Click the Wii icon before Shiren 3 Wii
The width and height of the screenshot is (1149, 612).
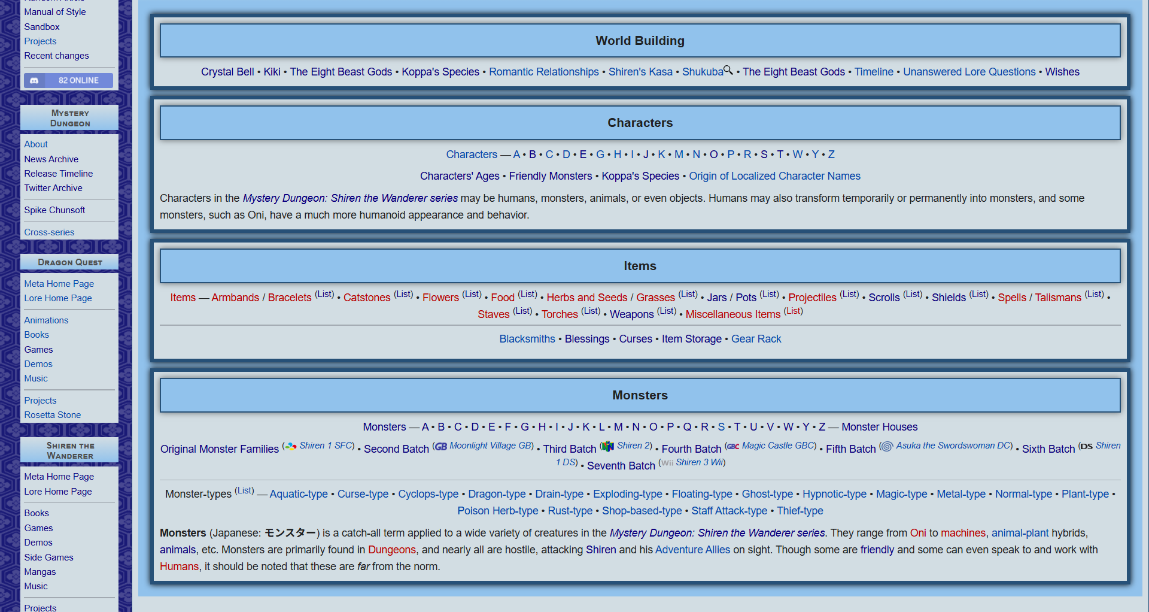pyautogui.click(x=667, y=463)
